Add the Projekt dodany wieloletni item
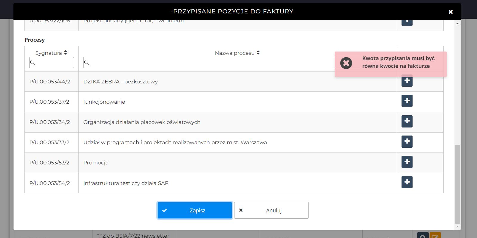 407,23
